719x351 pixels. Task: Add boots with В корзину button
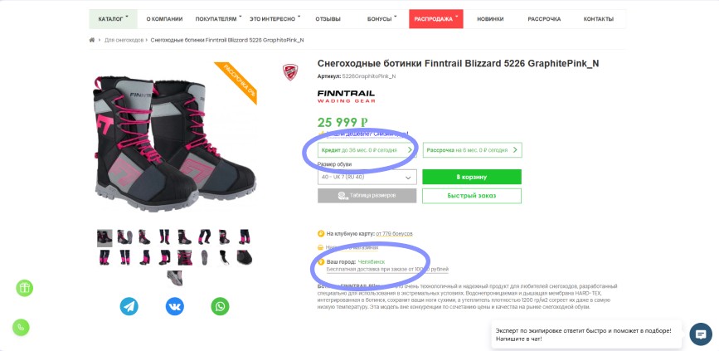click(471, 177)
